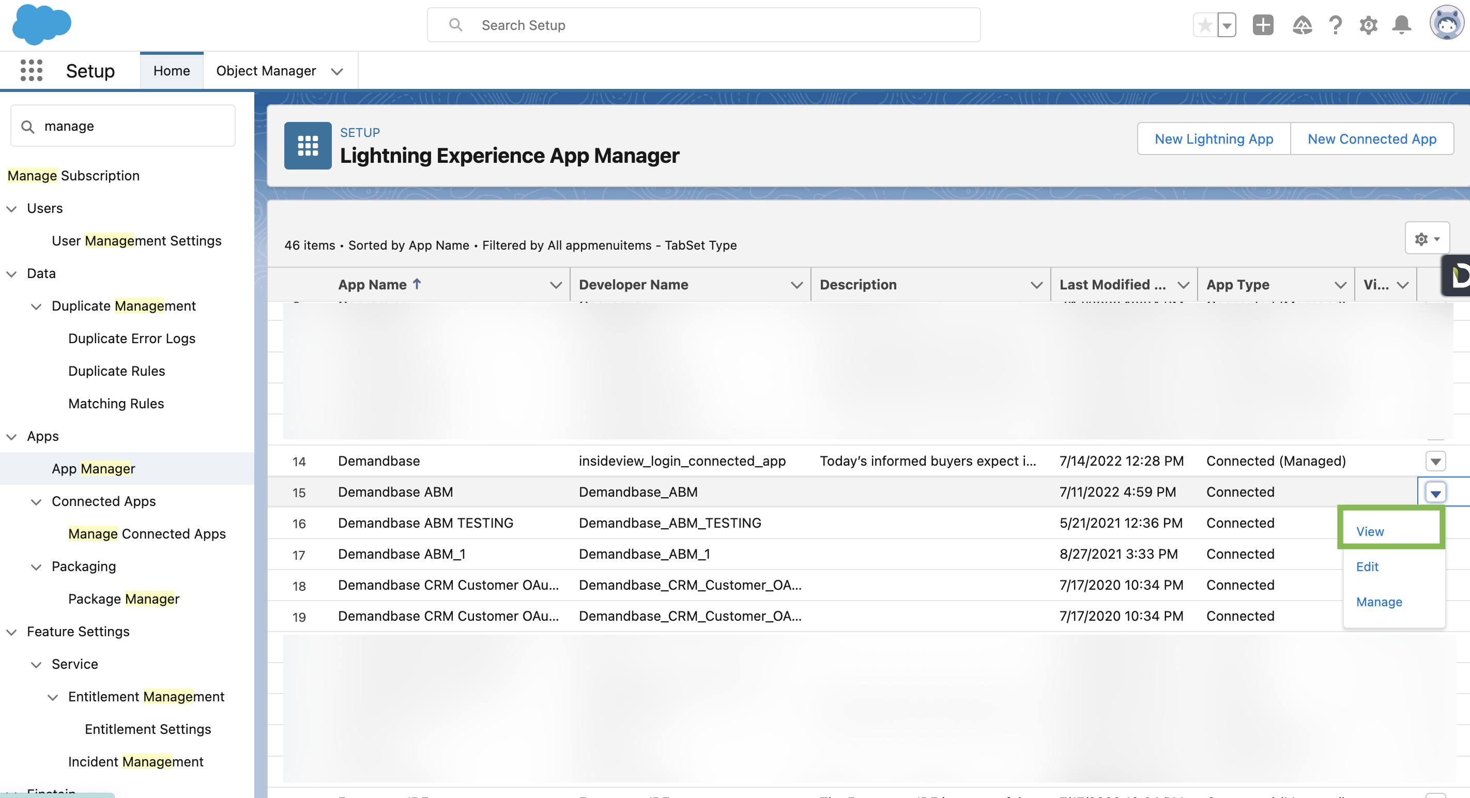Select Manage from the row action menu
This screenshot has height=798, width=1470.
(x=1379, y=602)
